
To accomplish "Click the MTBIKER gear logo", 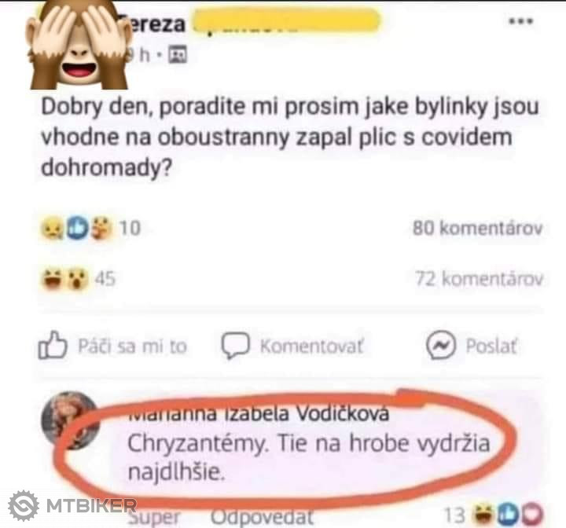I will (24, 505).
